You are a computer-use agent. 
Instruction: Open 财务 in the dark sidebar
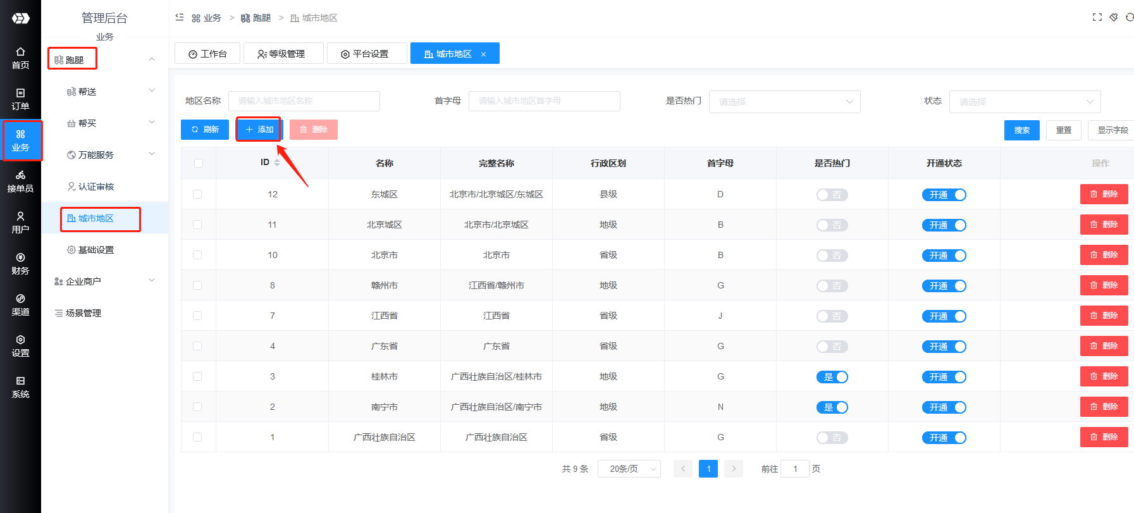coord(20,264)
